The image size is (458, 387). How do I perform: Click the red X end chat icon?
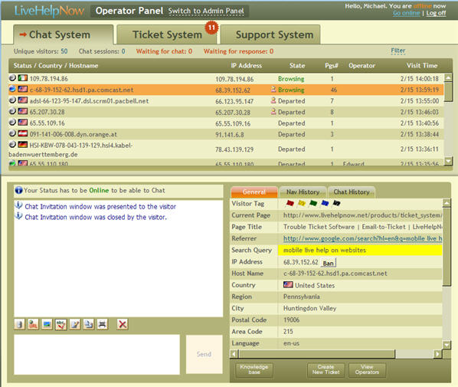pyautogui.click(x=123, y=324)
